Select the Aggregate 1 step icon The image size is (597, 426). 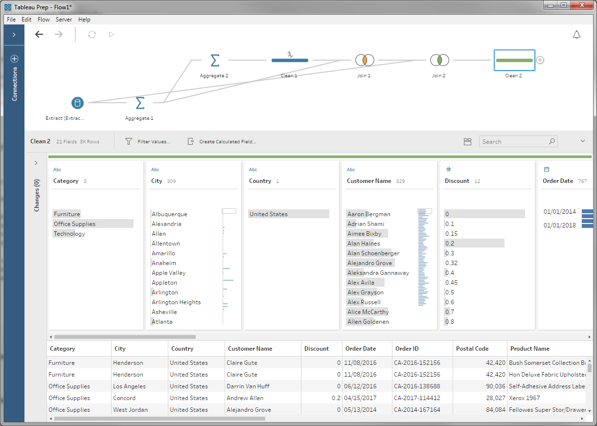[140, 103]
